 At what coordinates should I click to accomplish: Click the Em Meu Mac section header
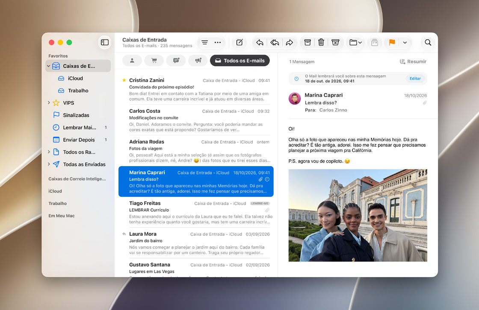coord(62,216)
